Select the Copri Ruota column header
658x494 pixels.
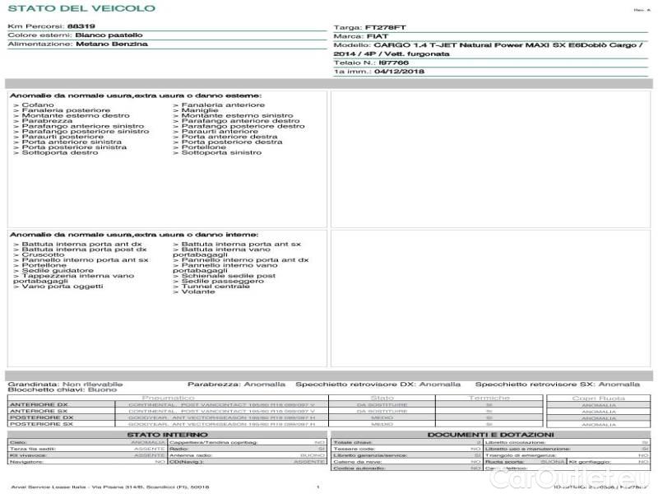593,398
